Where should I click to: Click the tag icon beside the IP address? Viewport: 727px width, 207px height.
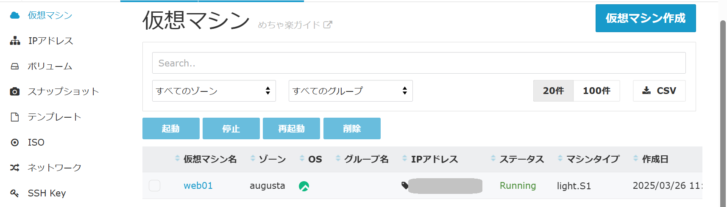(x=404, y=185)
